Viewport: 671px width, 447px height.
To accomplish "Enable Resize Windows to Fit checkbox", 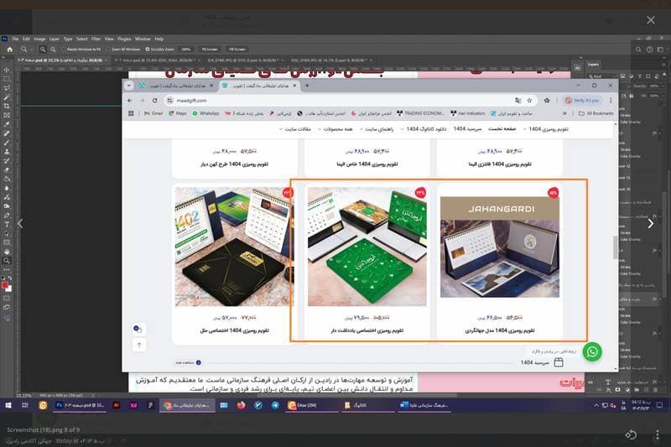I will click(x=65, y=49).
